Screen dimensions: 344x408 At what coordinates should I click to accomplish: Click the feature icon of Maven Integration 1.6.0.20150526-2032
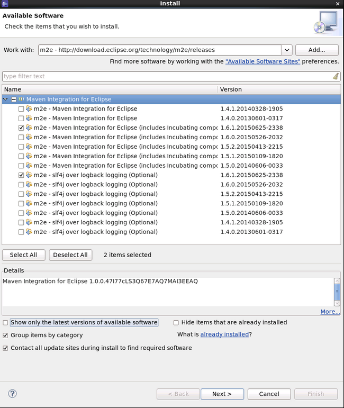29,137
